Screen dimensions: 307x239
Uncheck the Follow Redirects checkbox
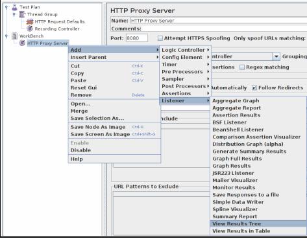pyautogui.click(x=254, y=87)
